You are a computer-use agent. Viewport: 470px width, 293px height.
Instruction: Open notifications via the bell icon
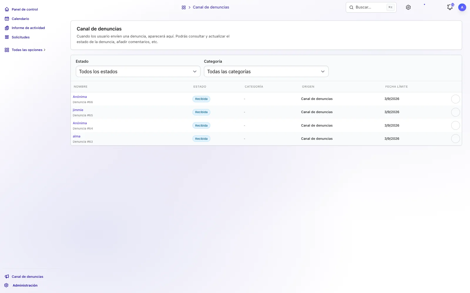[450, 7]
